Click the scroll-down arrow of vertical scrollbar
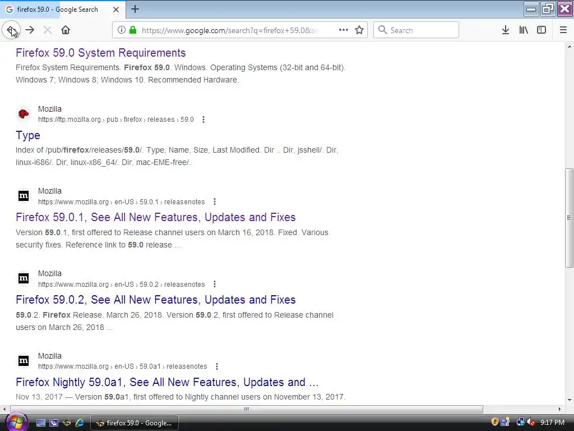 [570, 400]
